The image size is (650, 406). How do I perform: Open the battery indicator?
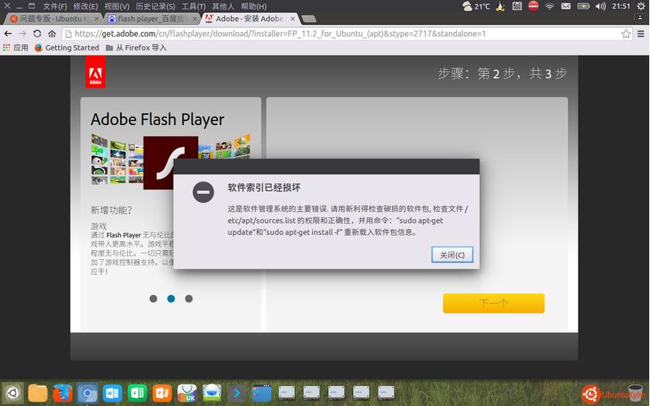tap(583, 6)
